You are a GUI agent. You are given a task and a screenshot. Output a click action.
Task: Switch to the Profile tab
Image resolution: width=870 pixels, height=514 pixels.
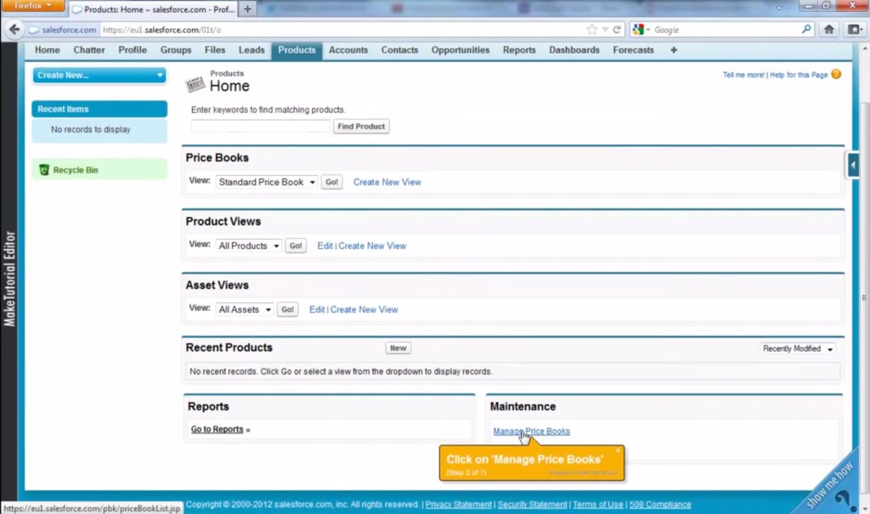pyautogui.click(x=133, y=50)
